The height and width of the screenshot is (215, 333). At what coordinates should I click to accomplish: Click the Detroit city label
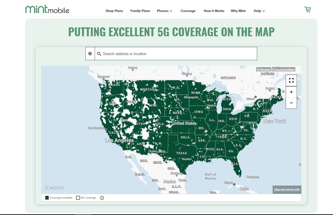(x=227, y=109)
